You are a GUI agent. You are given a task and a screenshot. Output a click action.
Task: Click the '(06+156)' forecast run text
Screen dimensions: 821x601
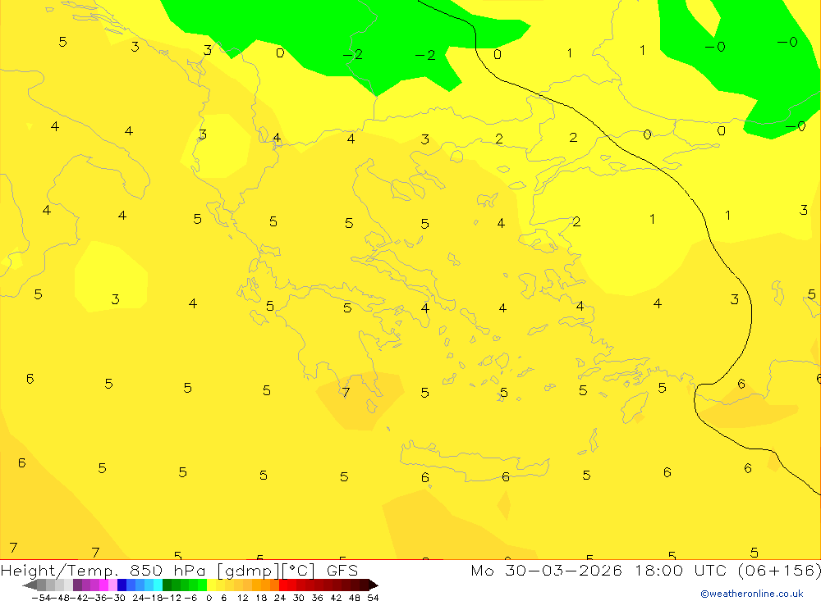click(780, 571)
